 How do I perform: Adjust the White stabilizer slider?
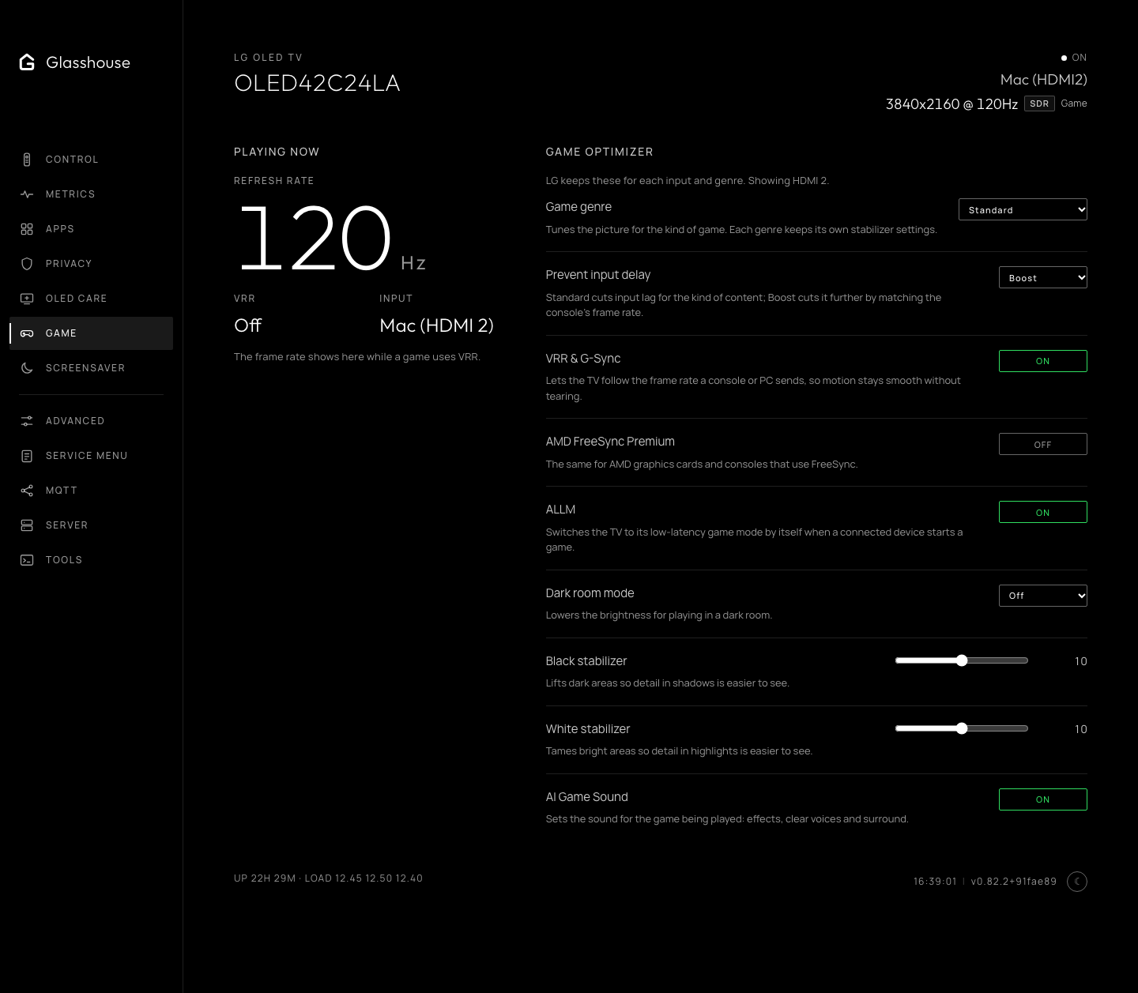point(962,728)
